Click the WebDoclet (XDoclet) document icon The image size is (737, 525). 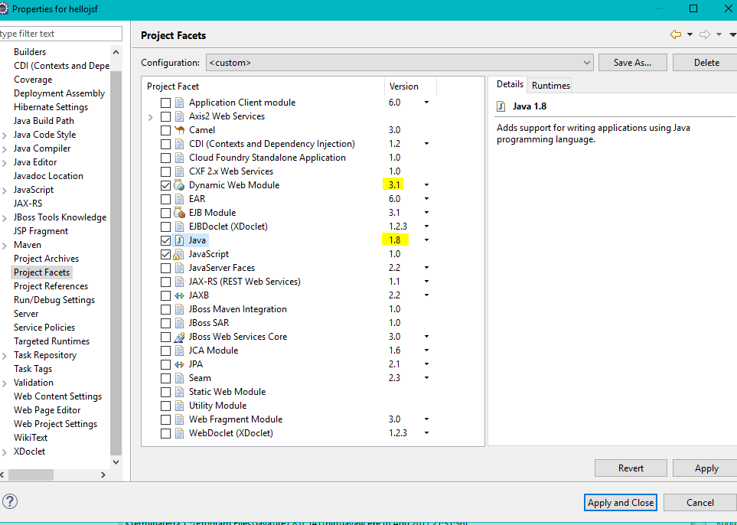pos(179,433)
